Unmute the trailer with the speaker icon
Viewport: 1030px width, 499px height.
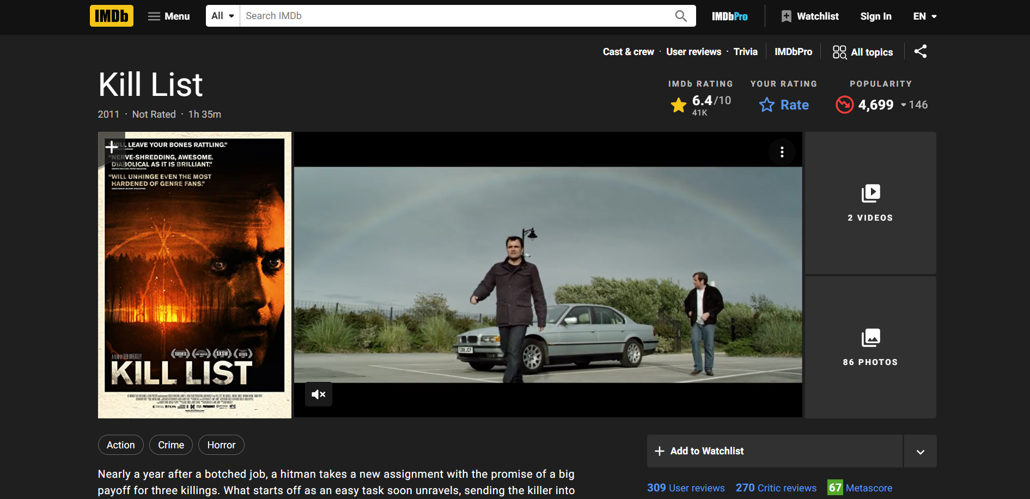[319, 394]
